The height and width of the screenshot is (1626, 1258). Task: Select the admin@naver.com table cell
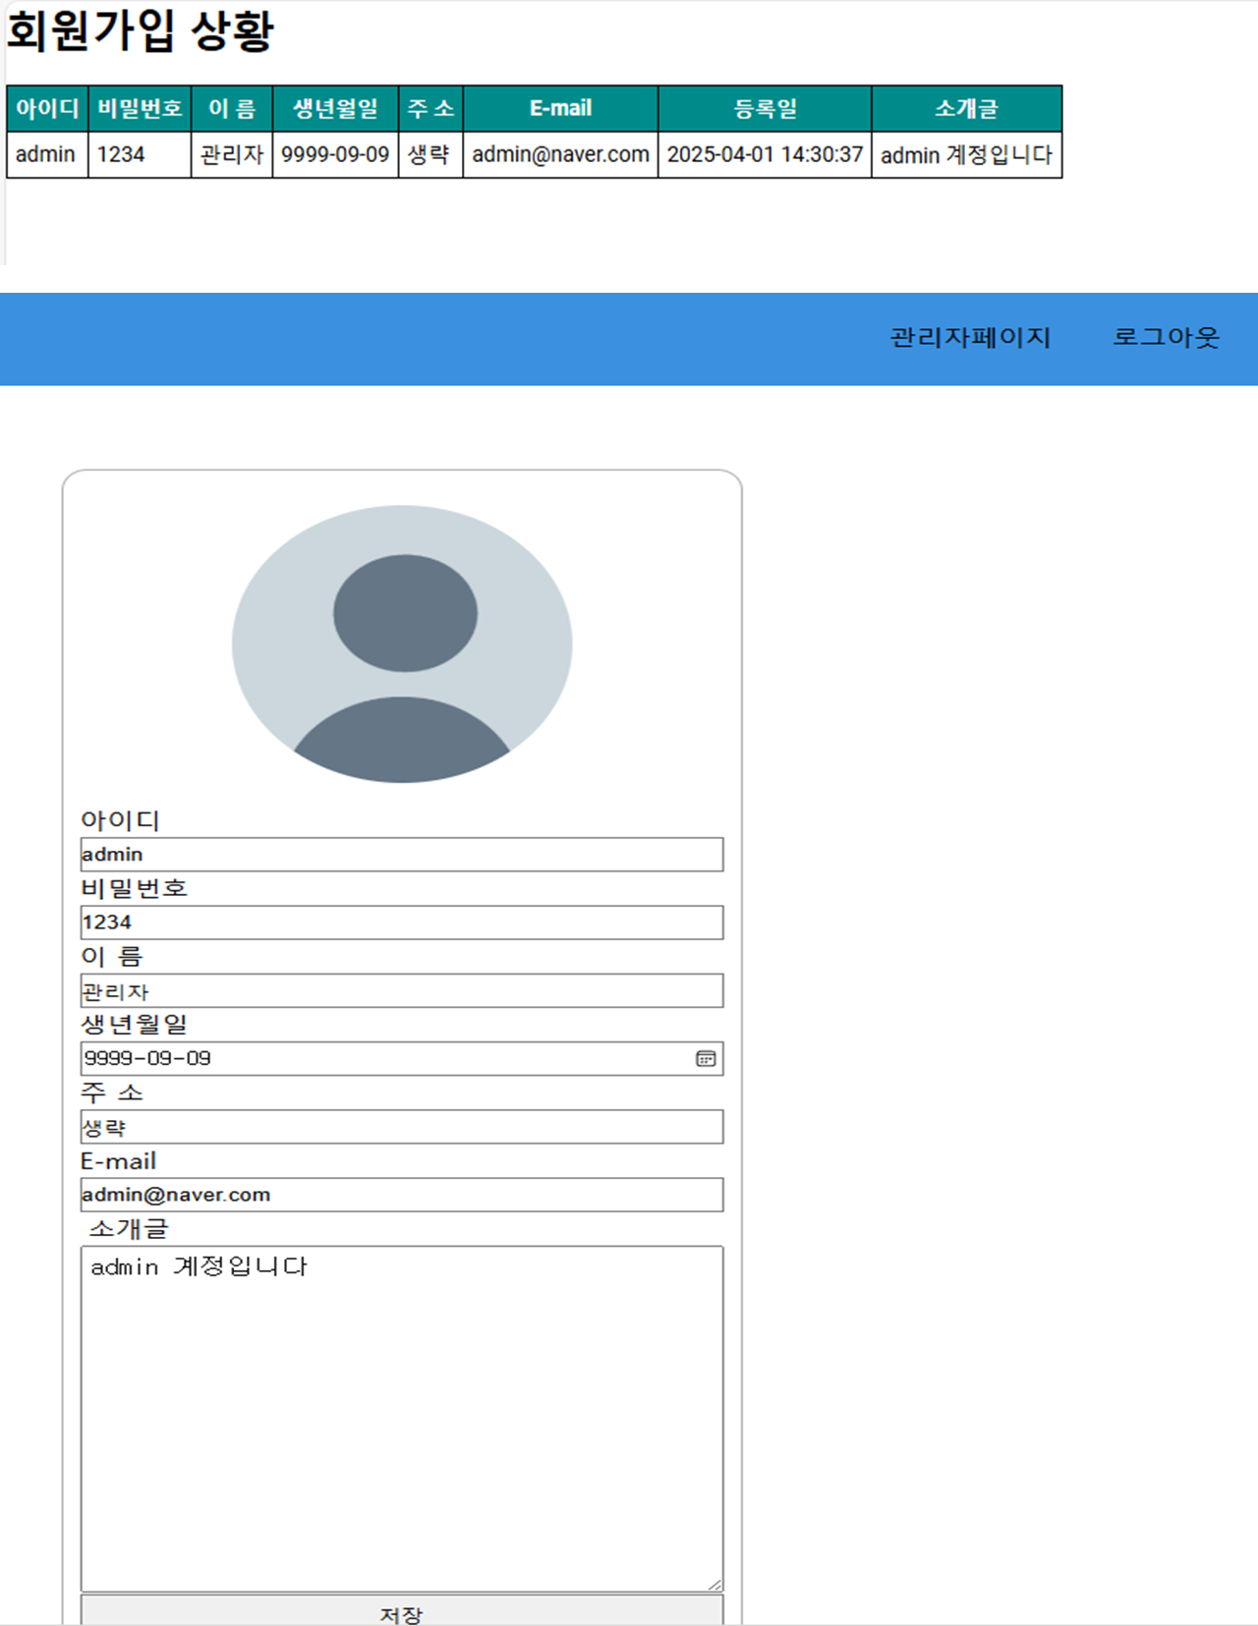point(560,154)
